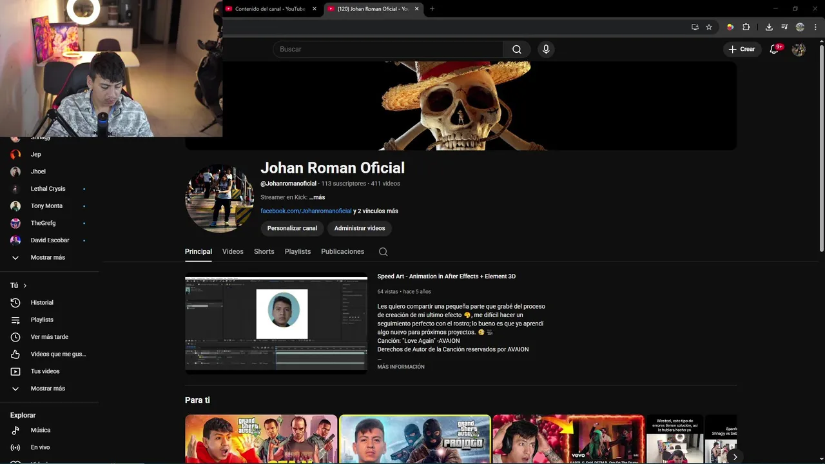Switch to the Shorts channel tab
This screenshot has height=464, width=825.
point(264,251)
